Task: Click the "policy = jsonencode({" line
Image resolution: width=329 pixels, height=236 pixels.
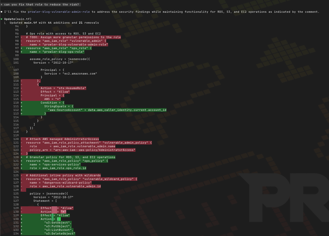Action: click(49, 194)
